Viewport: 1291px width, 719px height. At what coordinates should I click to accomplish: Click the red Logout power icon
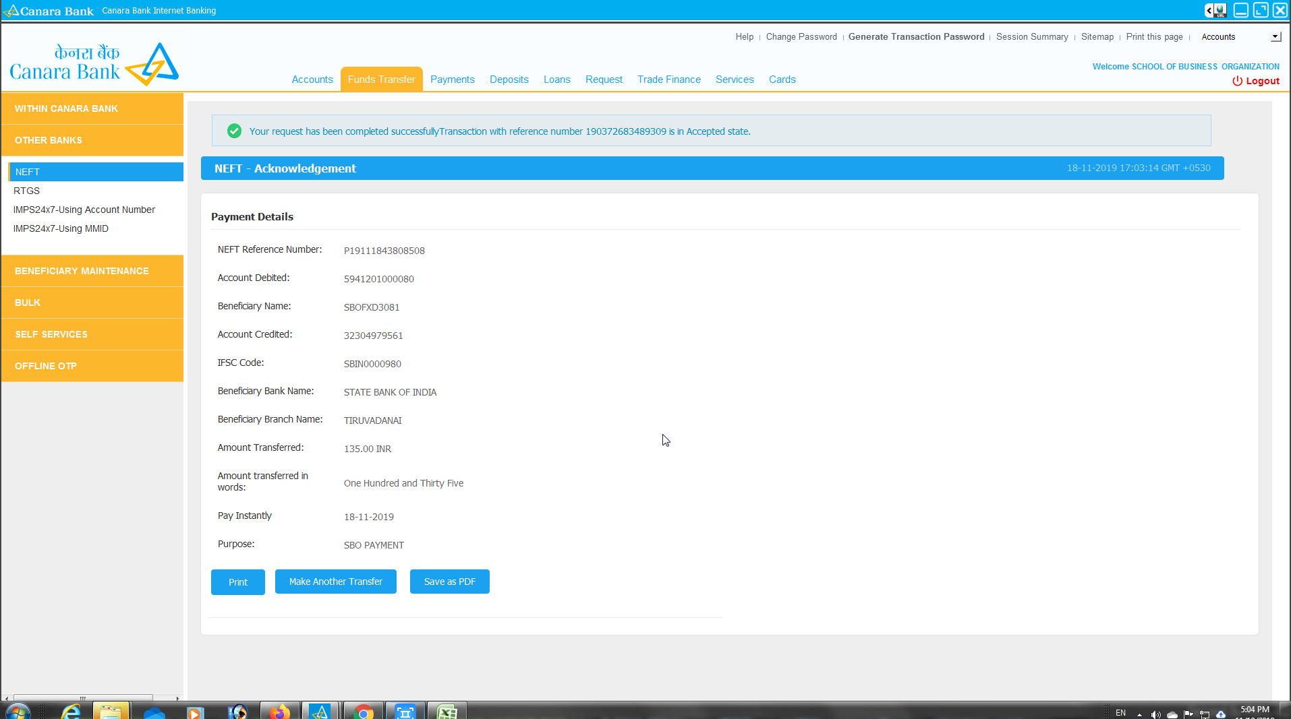pyautogui.click(x=1237, y=81)
